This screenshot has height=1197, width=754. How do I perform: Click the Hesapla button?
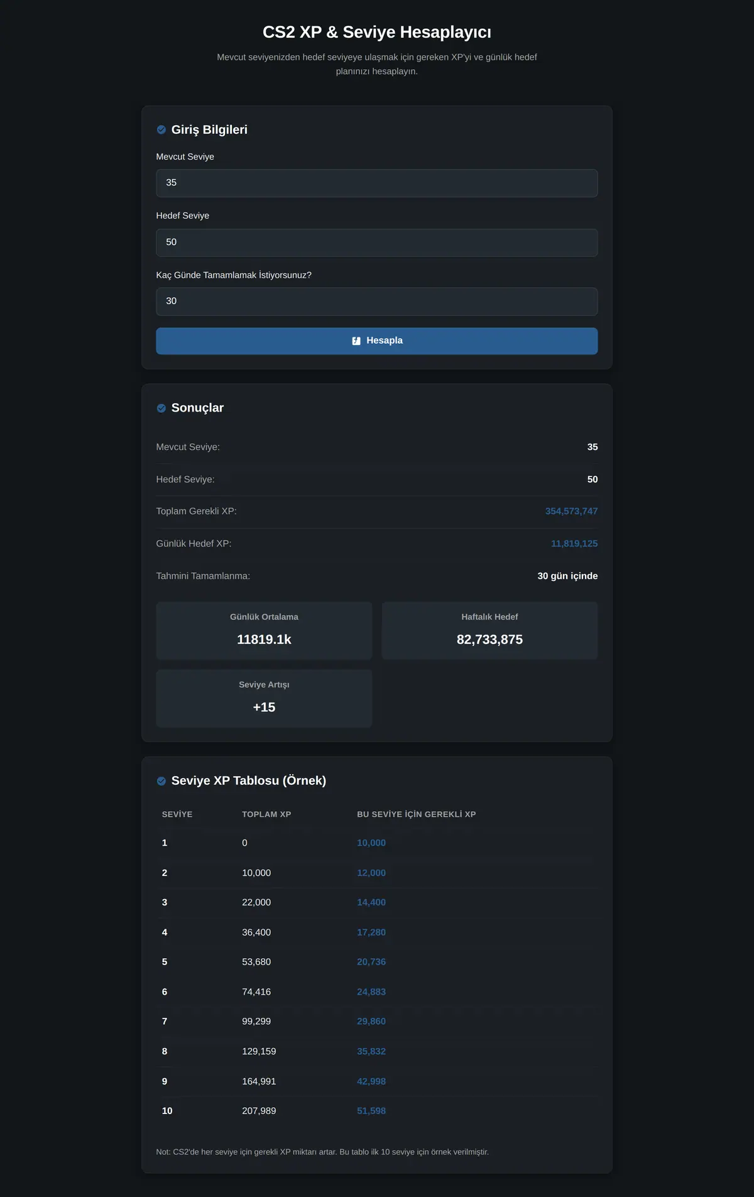(377, 341)
